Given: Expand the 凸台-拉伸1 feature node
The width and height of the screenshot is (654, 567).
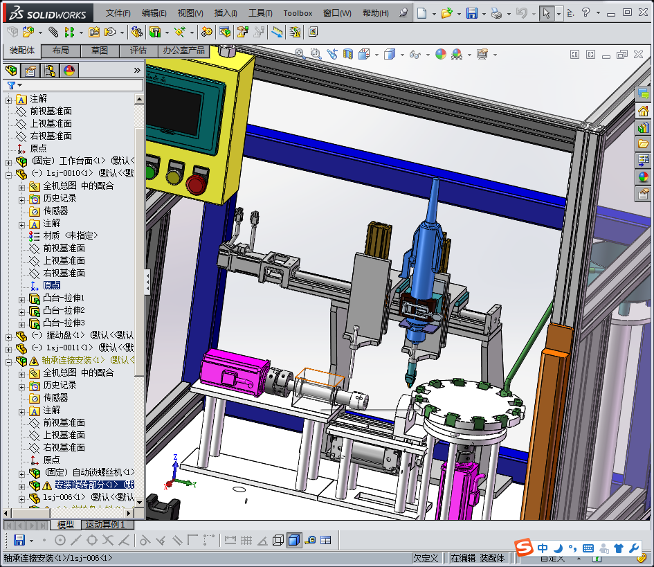Looking at the screenshot, I should pyautogui.click(x=21, y=298).
